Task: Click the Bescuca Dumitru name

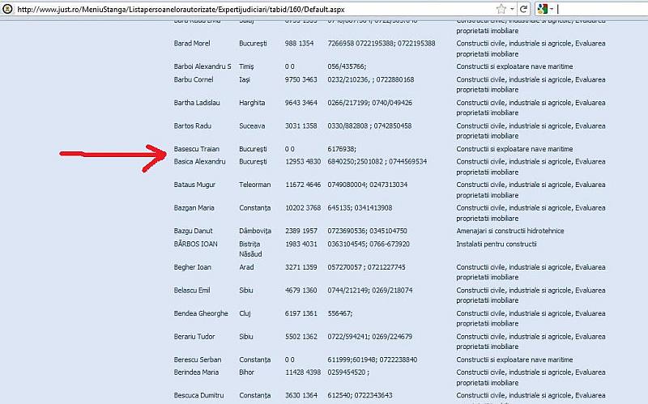Action: tap(198, 396)
